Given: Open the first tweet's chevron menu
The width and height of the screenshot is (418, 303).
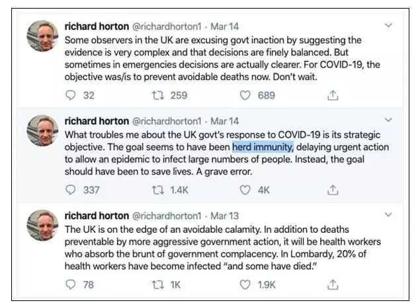Looking at the screenshot, I should coord(388,26).
